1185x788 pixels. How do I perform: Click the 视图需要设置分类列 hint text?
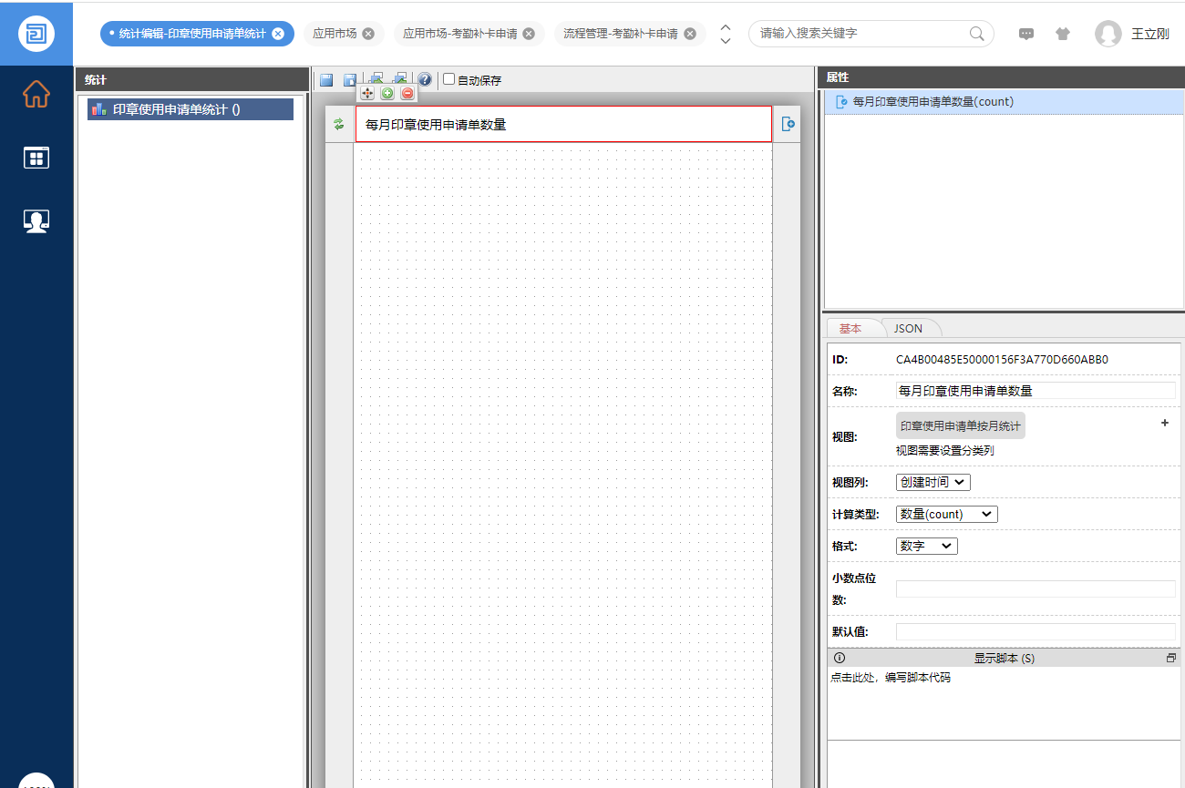coord(944,451)
